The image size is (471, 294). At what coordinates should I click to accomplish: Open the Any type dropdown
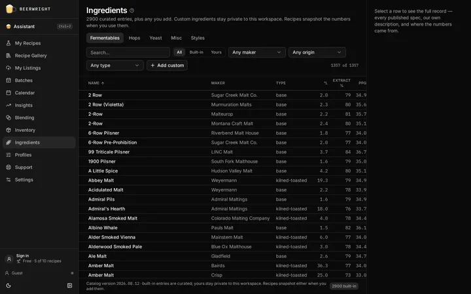(x=115, y=65)
